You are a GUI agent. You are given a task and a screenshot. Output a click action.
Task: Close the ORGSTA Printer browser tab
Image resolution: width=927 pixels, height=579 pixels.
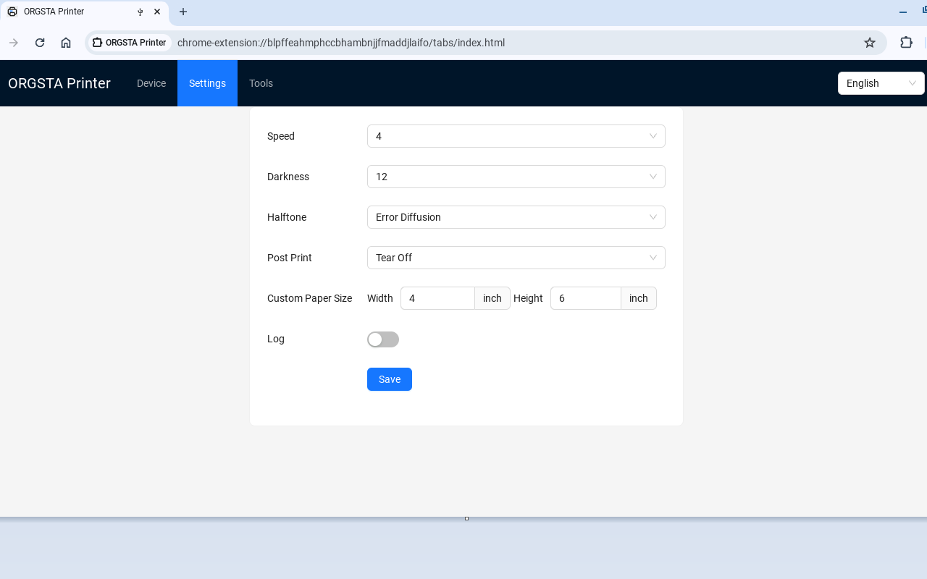pos(157,12)
